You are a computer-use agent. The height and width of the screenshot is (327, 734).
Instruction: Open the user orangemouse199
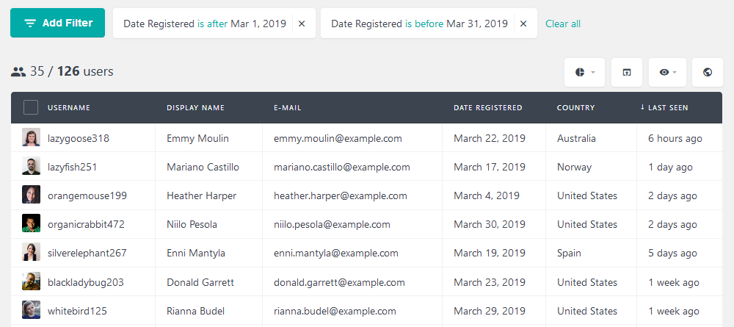[x=87, y=195]
